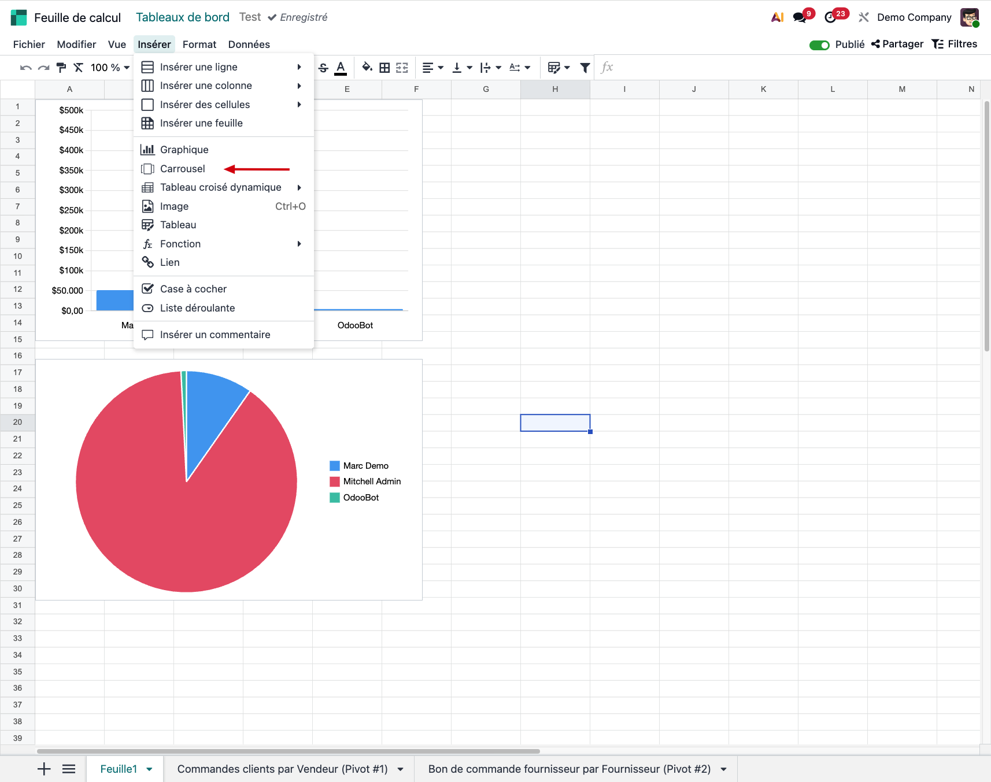This screenshot has height=782, width=991.
Task: Open the fill color bucket tool
Action: [x=367, y=68]
